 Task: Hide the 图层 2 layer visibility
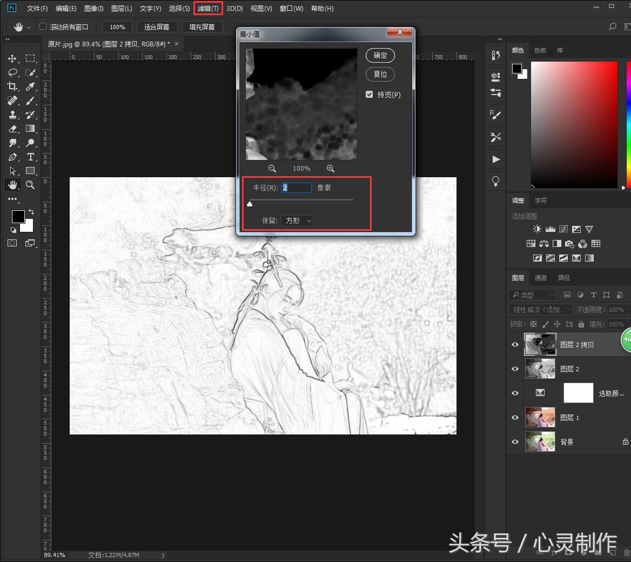tap(515, 369)
